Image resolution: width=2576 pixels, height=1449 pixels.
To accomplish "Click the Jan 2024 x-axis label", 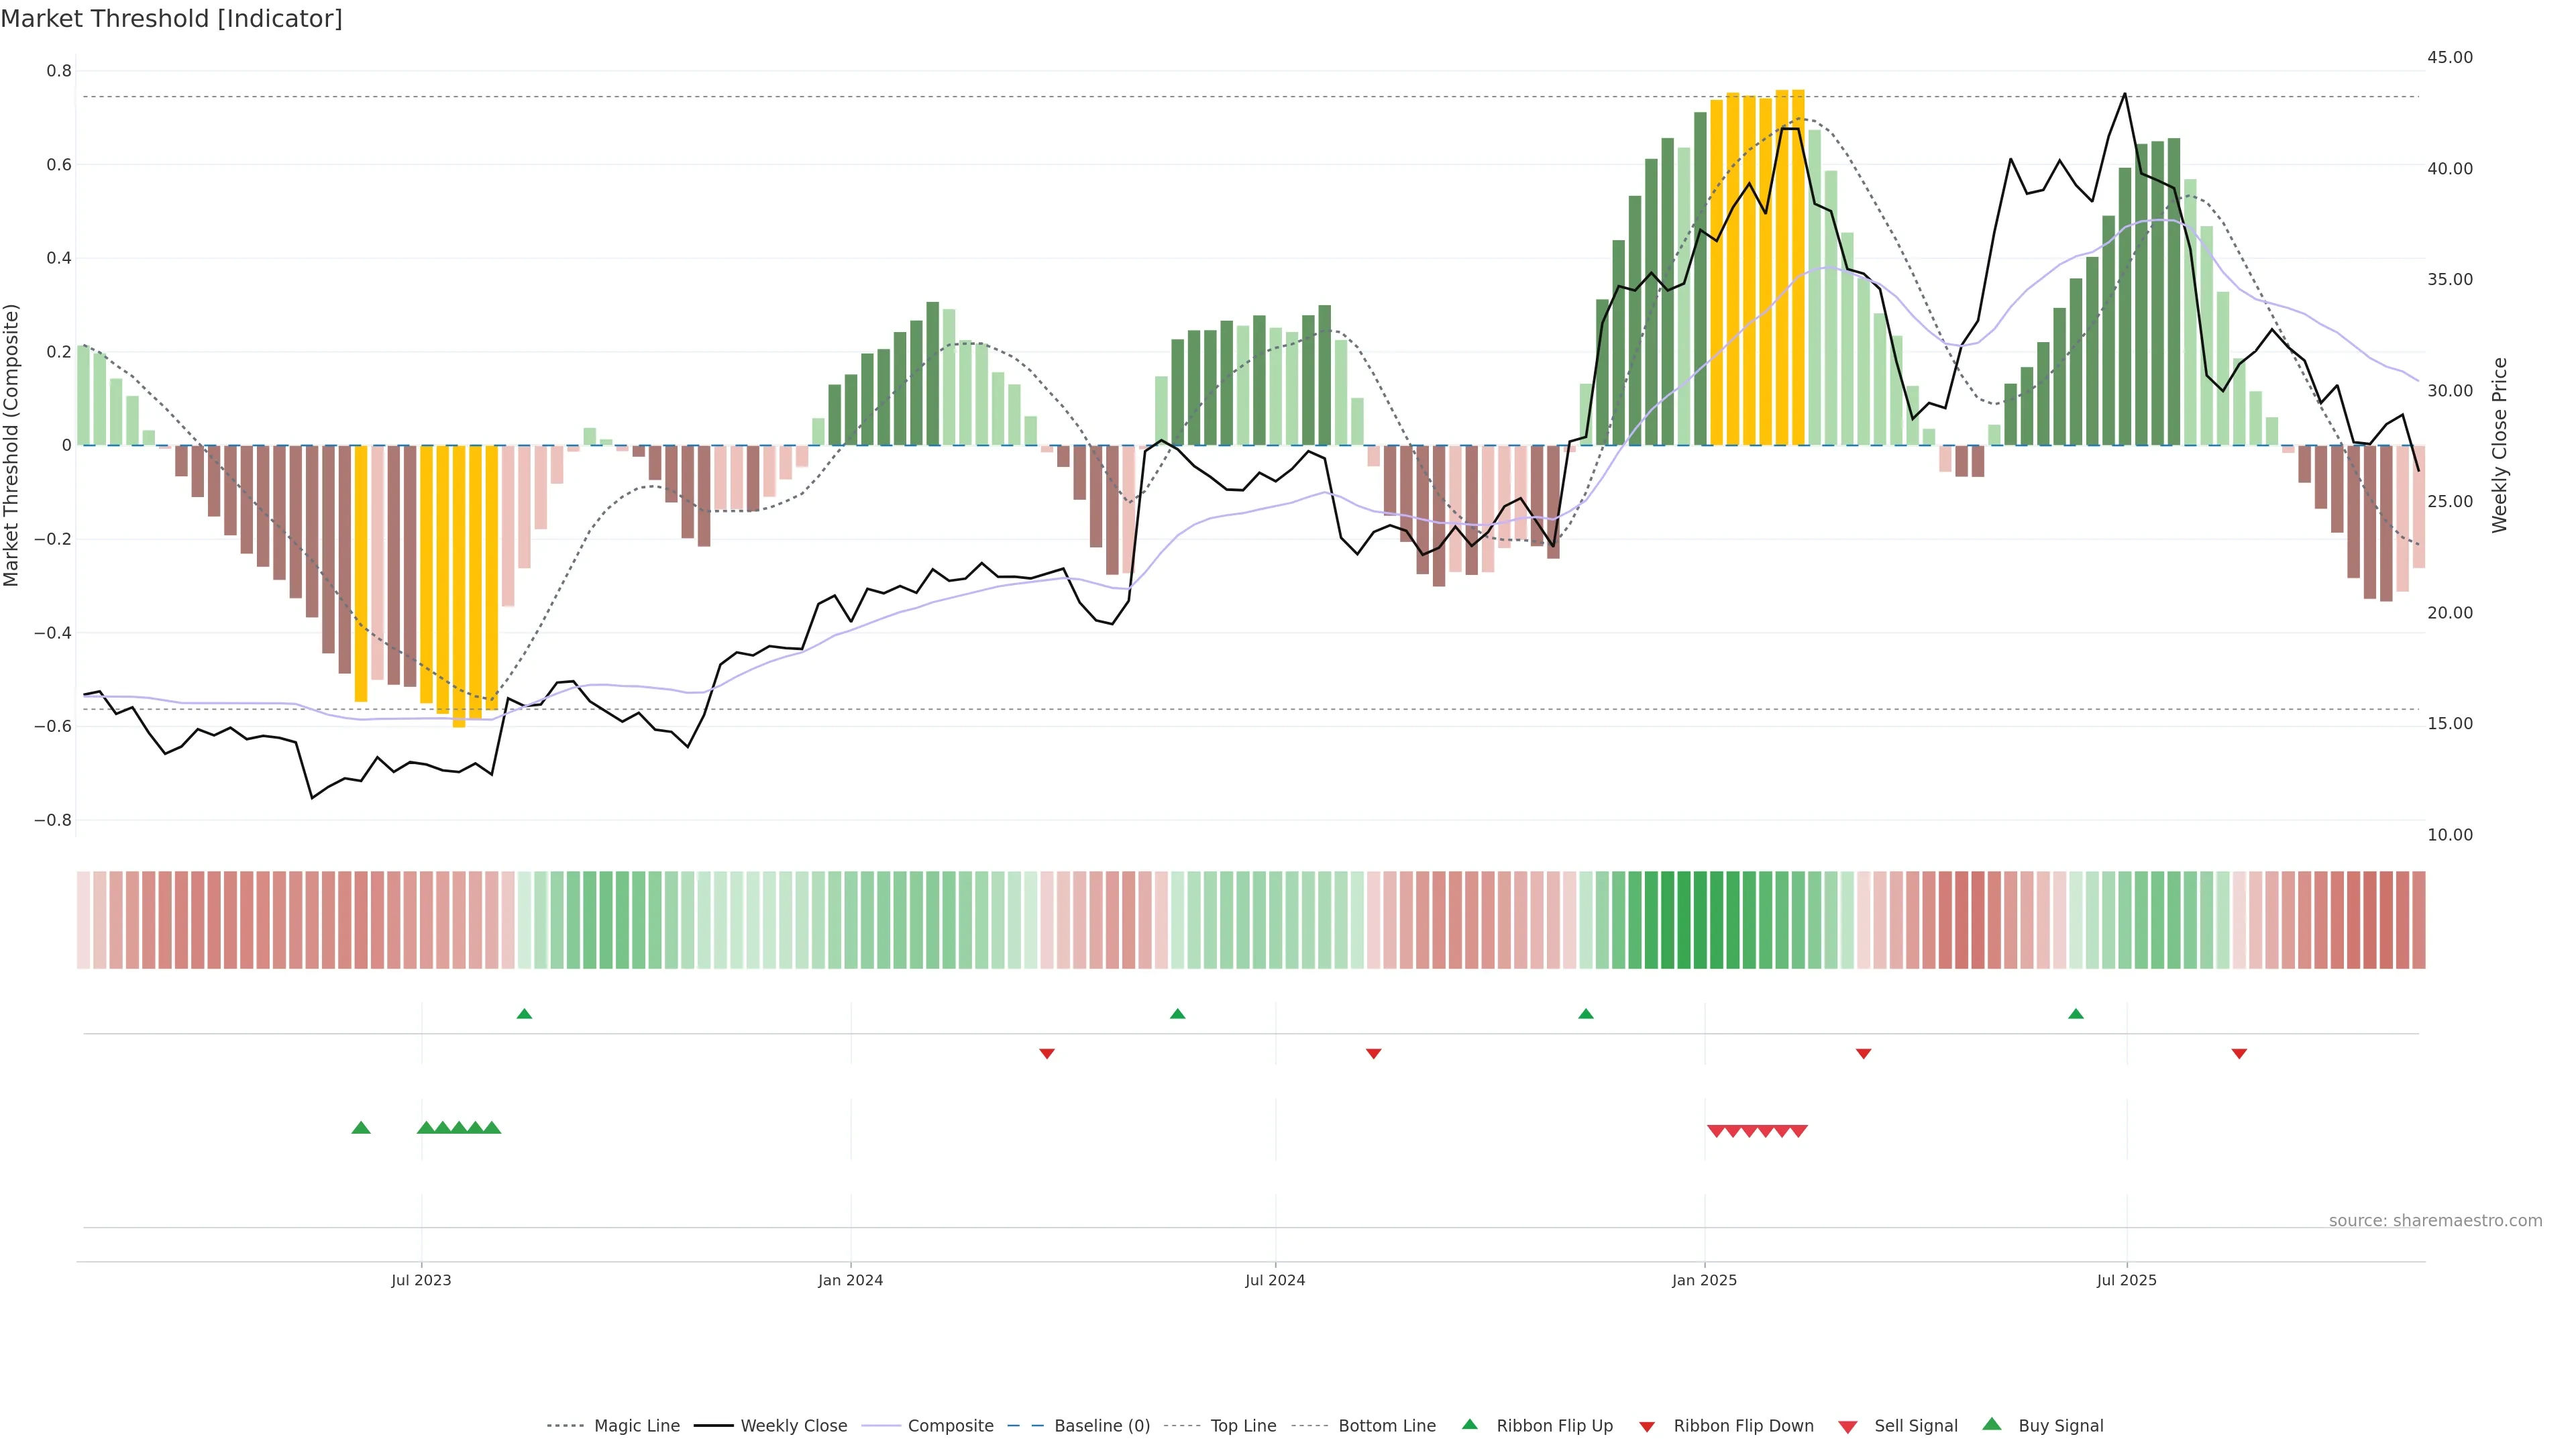I will (x=850, y=1280).
